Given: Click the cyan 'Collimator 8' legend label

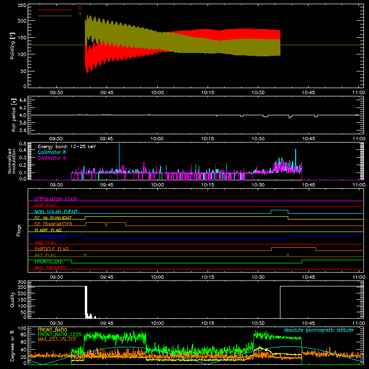Looking at the screenshot, I should 52,152.
